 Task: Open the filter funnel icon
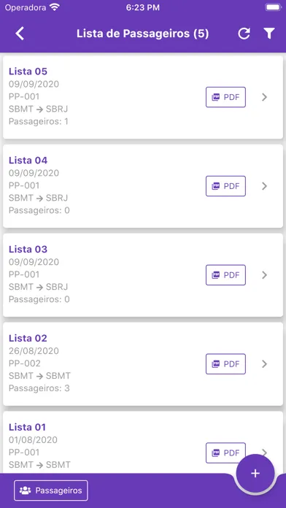(268, 34)
